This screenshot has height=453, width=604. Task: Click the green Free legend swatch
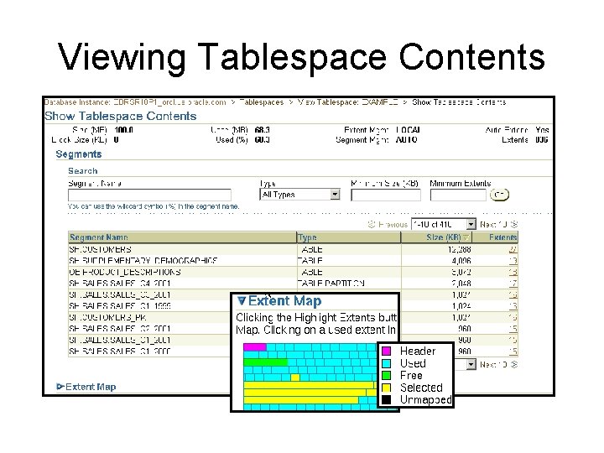[386, 375]
